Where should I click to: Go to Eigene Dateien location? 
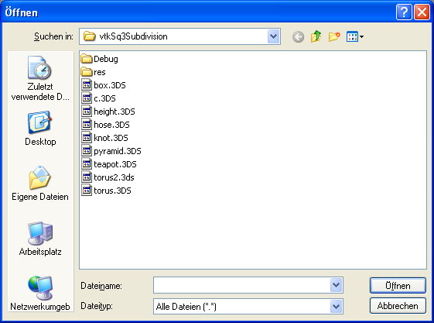(x=40, y=183)
